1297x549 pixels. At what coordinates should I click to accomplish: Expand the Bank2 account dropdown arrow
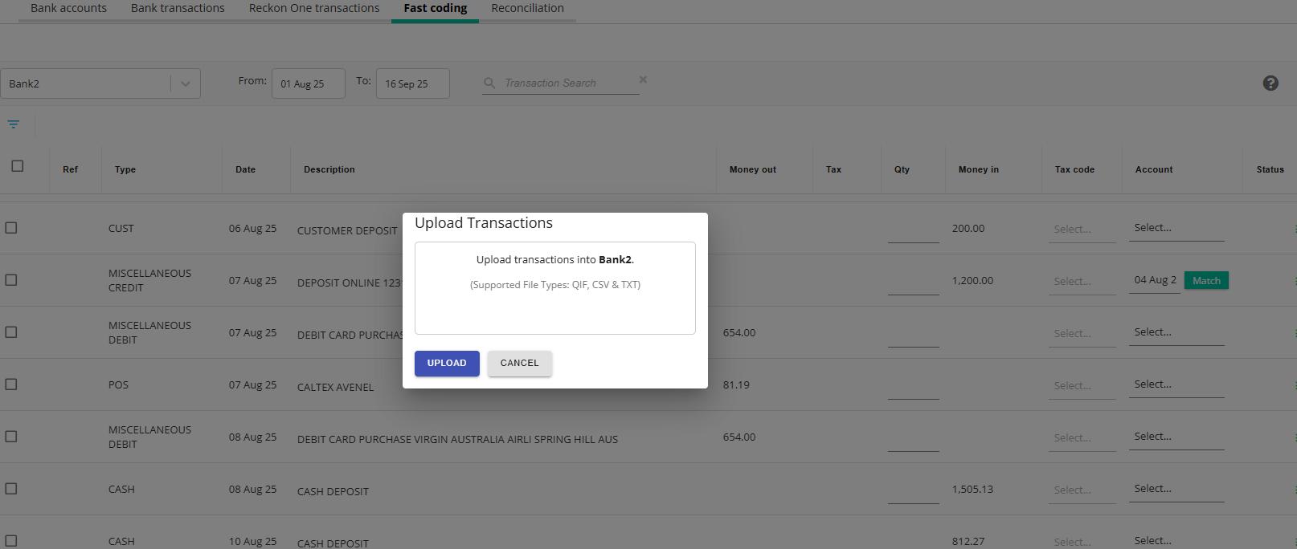pyautogui.click(x=186, y=83)
